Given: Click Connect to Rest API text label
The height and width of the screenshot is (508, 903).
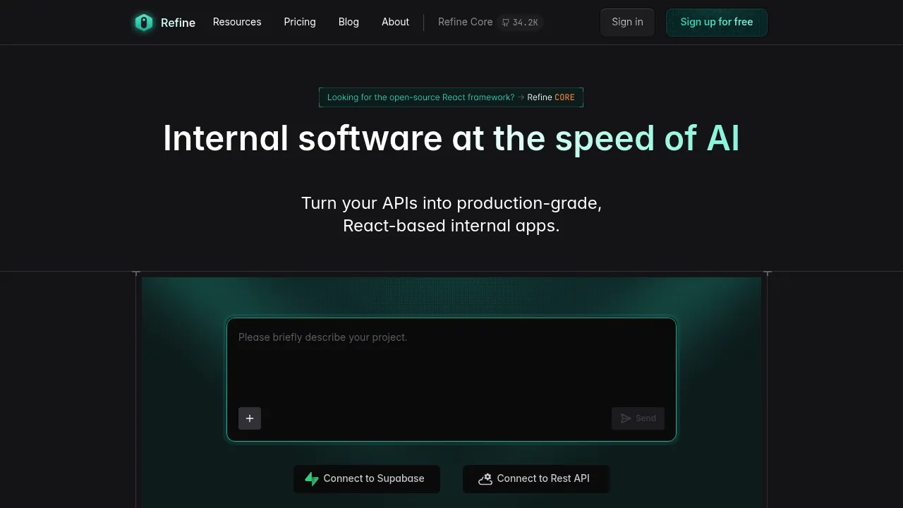Looking at the screenshot, I should (543, 478).
